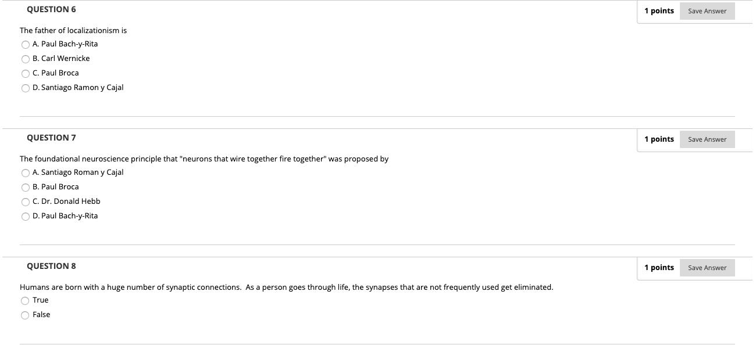The image size is (756, 345).
Task: Click the QUESTION 7 heading
Action: click(52, 138)
